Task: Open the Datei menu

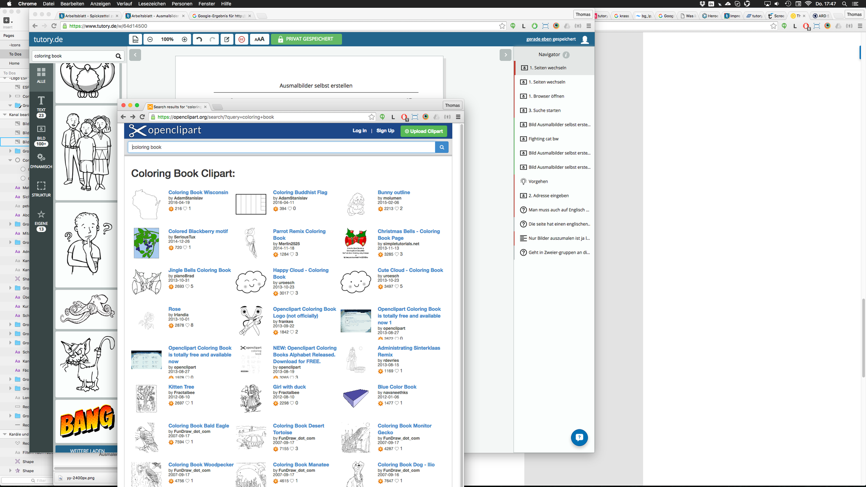Action: point(48,4)
